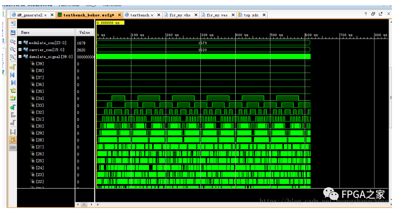Go to time zero in waveform
The height and width of the screenshot is (212, 398).
click(13, 75)
